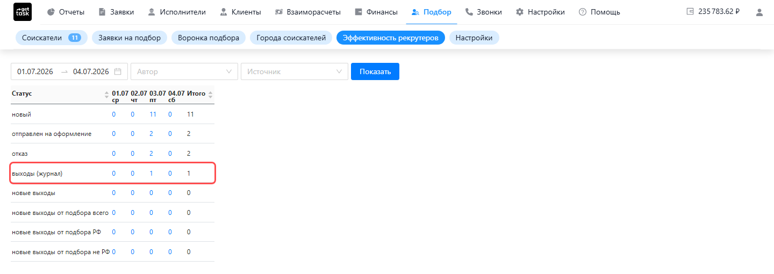The height and width of the screenshot is (274, 774).
Task: Open 03.07 value for отправлен на оформление
Action: (151, 134)
